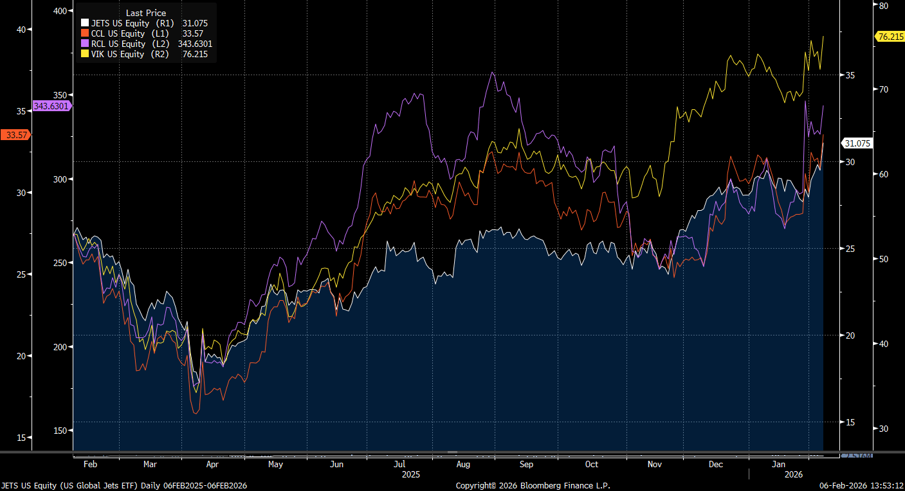Image resolution: width=905 pixels, height=491 pixels.
Task: Click the 2026 year label on axis
Action: [x=793, y=474]
